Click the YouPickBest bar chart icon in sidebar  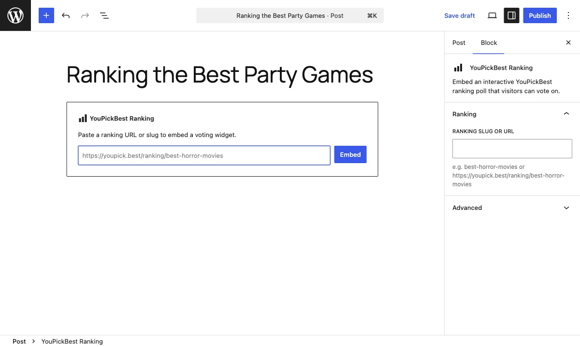458,68
